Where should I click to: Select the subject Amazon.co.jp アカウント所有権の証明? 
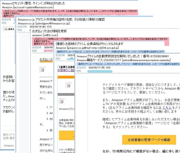pos(61,20)
